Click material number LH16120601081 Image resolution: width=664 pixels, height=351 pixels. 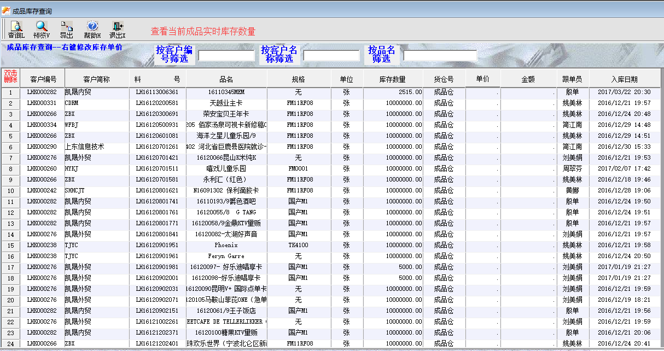pos(158,136)
